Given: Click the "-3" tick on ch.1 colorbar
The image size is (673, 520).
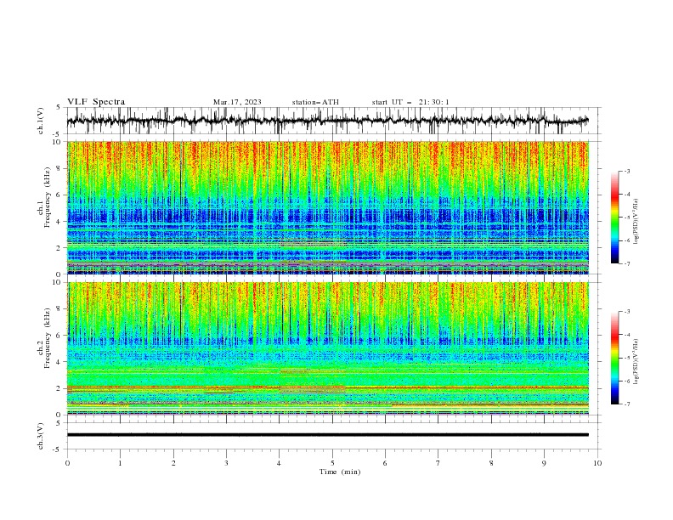Looking at the screenshot, I should tap(626, 171).
